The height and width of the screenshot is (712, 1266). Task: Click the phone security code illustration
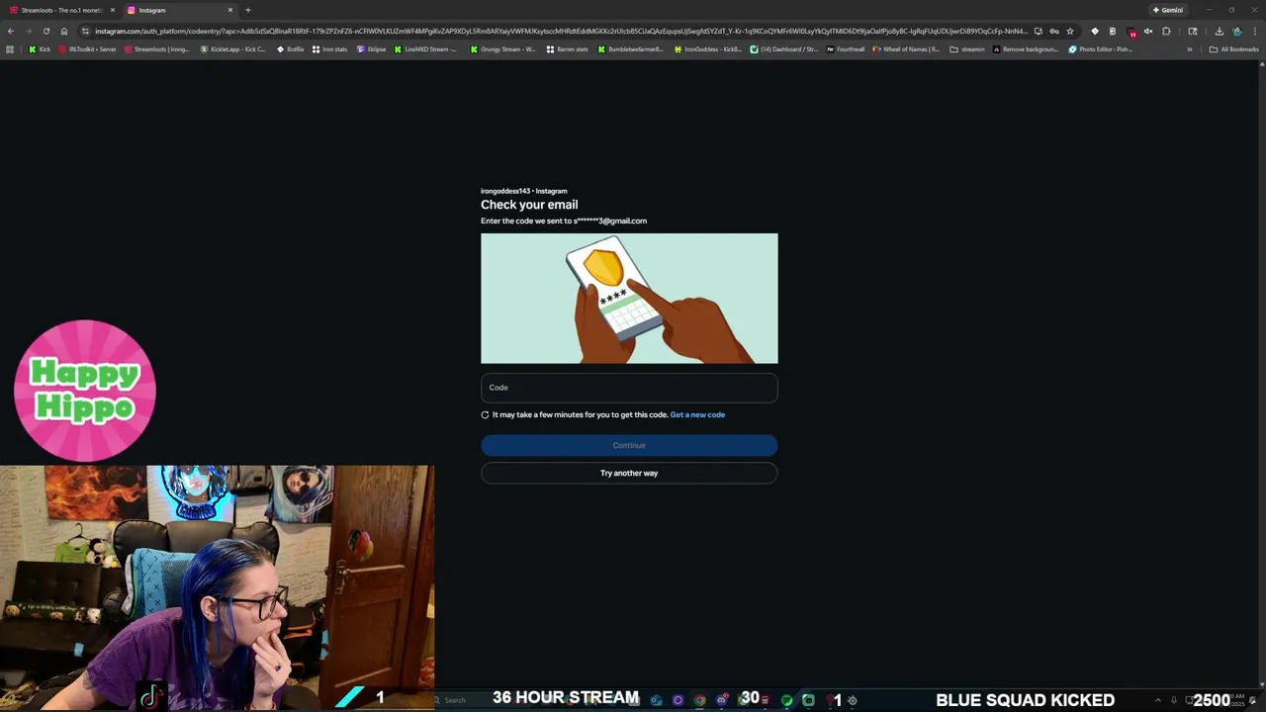(629, 299)
